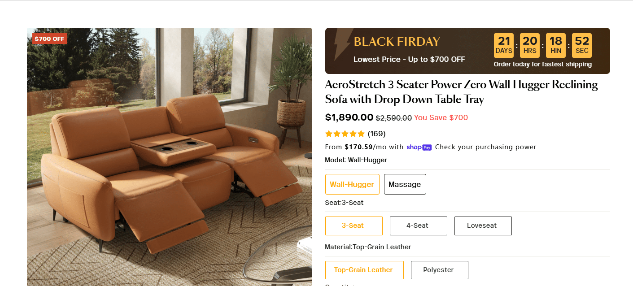Click the five-star rating icons
633x286 pixels.
point(345,134)
